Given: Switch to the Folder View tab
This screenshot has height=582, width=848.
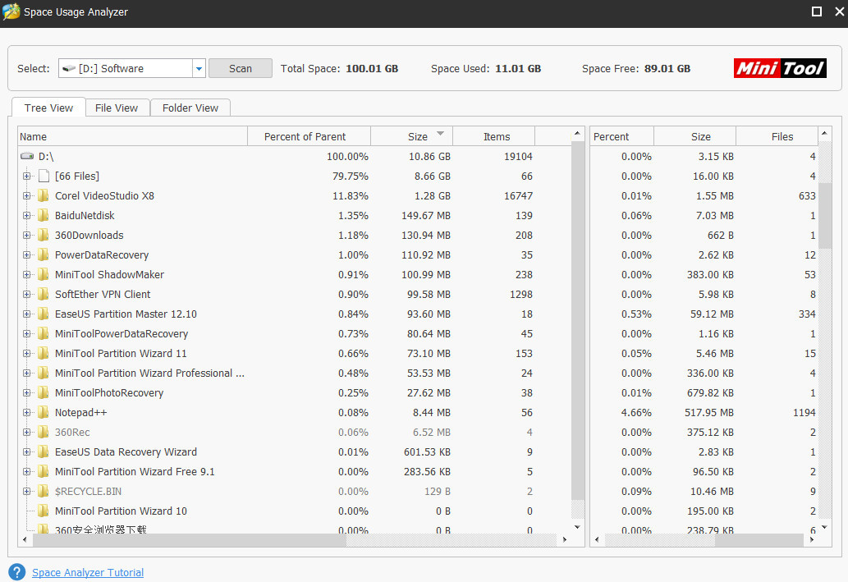Looking at the screenshot, I should pos(190,108).
